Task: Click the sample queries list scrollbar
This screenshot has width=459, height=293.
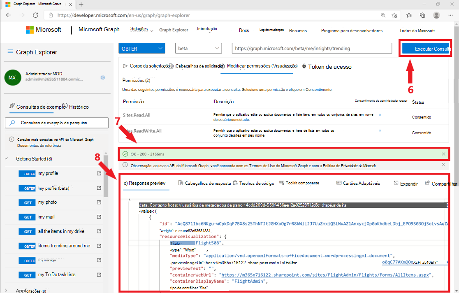Action: 106,176
